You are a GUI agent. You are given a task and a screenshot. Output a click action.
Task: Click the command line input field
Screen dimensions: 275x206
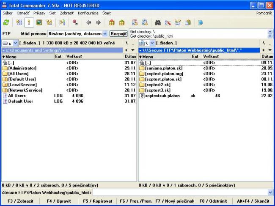pyautogui.click(x=180, y=193)
